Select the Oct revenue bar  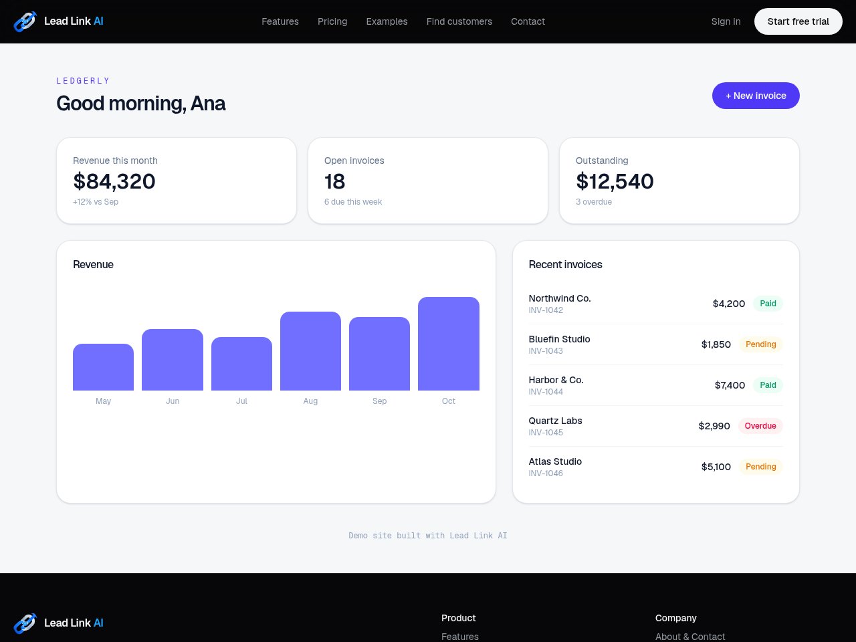(449, 344)
